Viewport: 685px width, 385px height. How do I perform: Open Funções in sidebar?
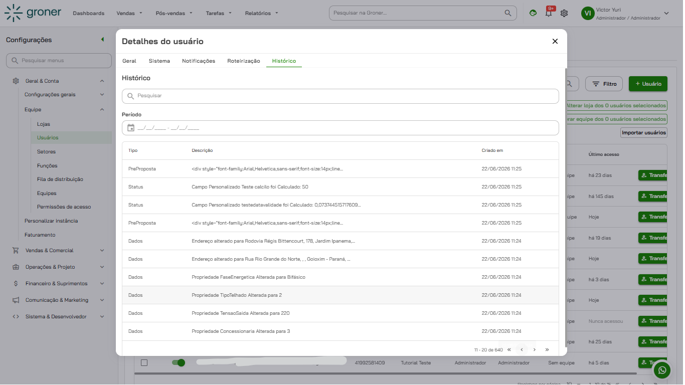click(x=47, y=165)
